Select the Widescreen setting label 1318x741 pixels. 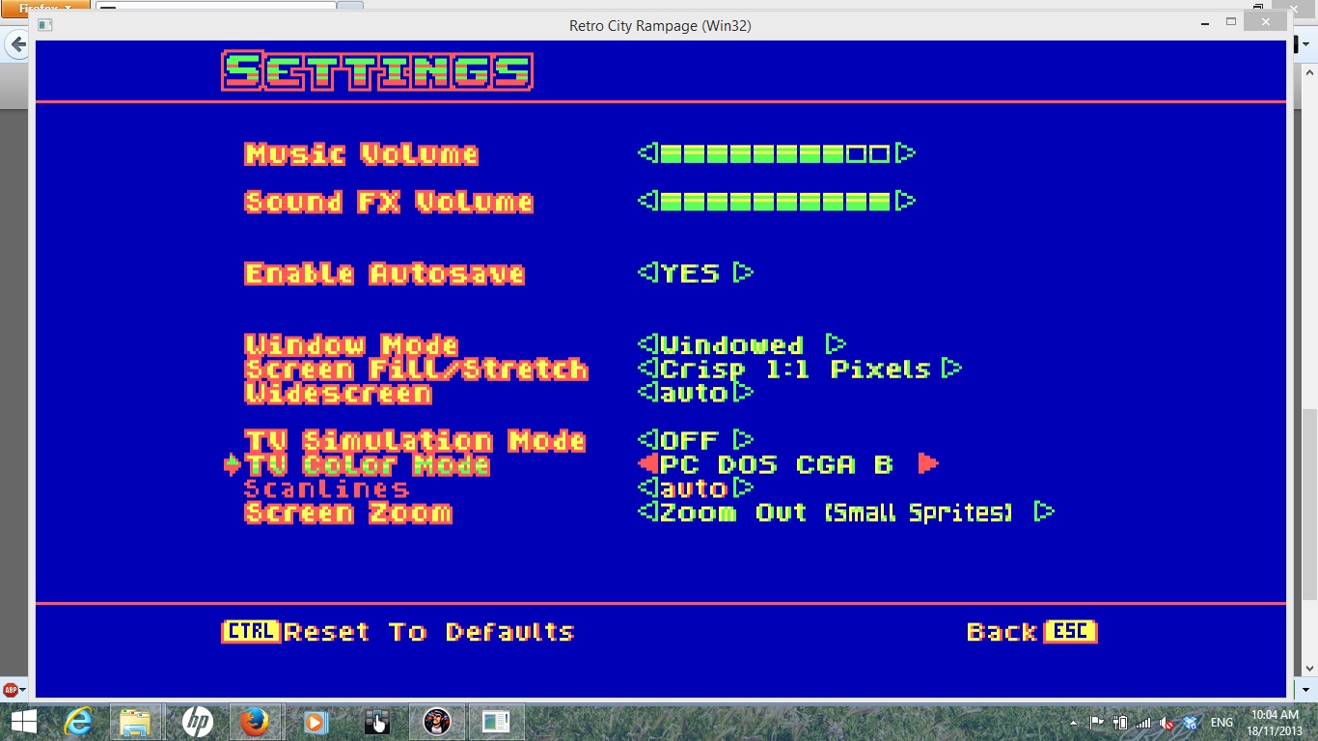338,393
